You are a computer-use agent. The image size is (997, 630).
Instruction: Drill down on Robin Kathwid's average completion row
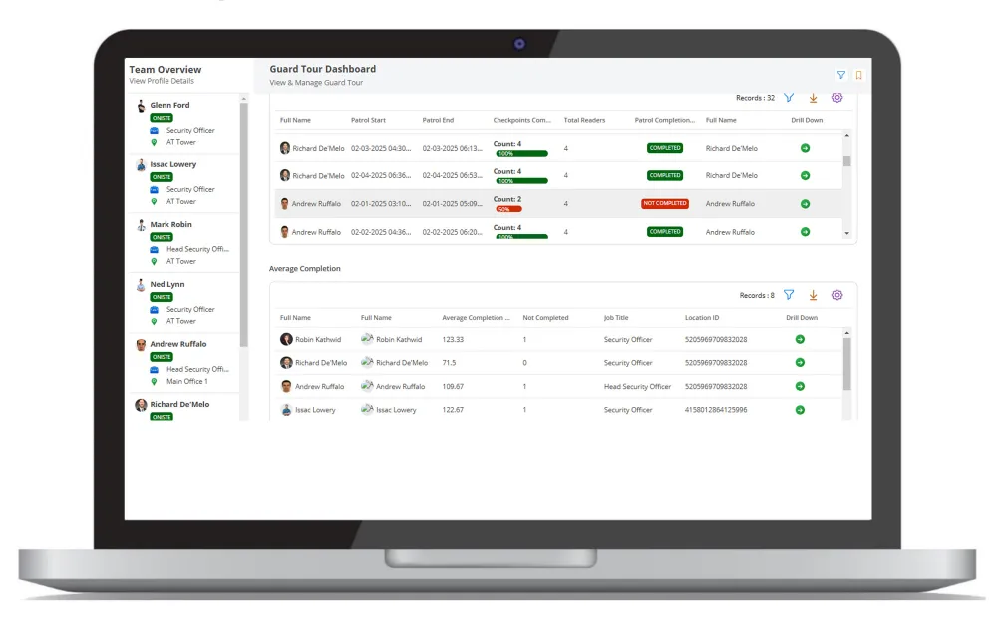pos(800,340)
